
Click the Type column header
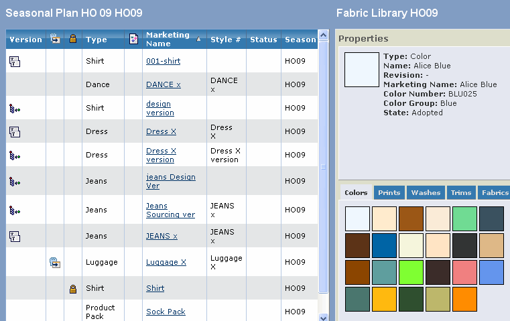[97, 40]
